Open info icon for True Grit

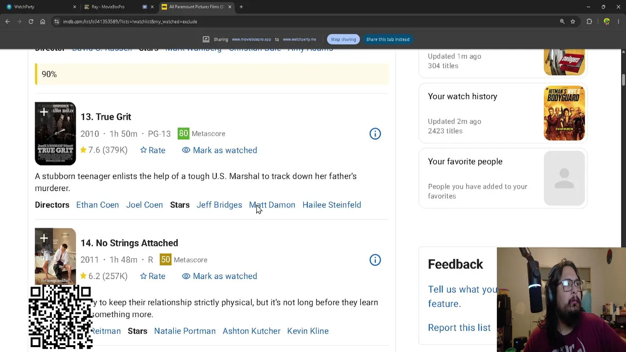pos(375,134)
